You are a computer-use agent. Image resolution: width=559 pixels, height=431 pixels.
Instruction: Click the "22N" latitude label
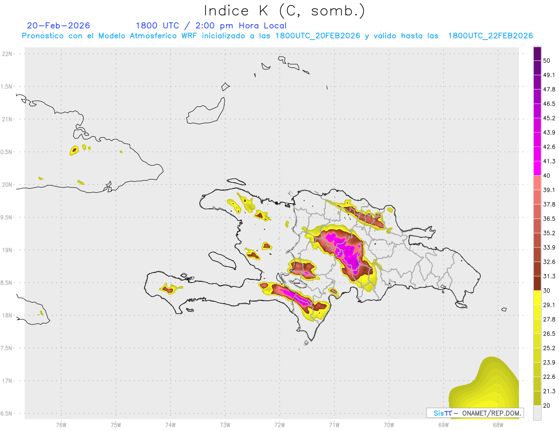tap(7, 54)
